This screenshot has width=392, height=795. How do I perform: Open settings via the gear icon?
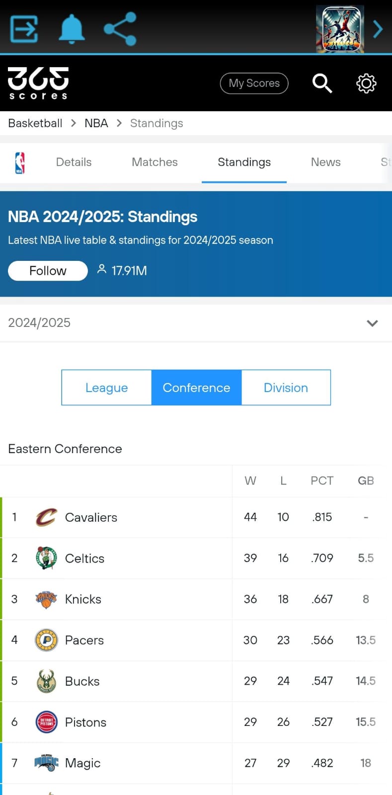pyautogui.click(x=366, y=83)
